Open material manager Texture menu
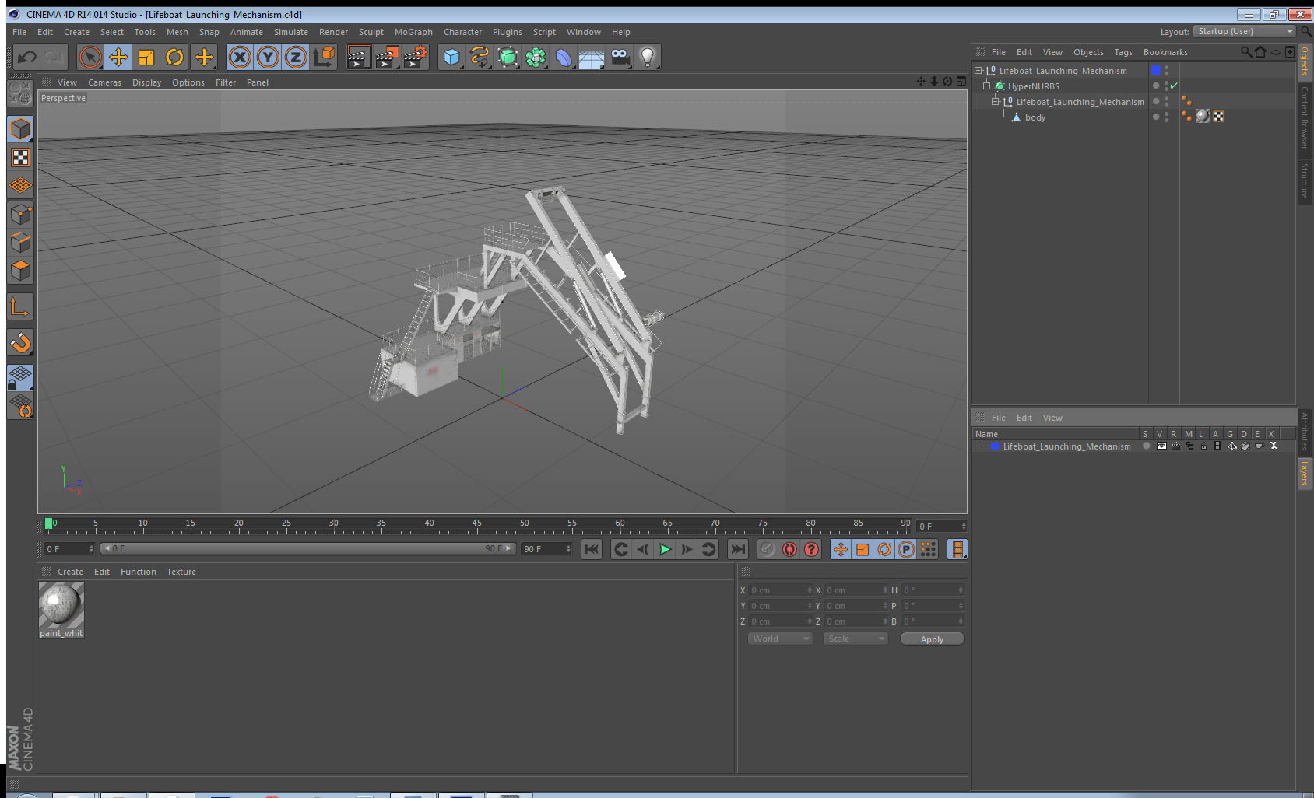 (181, 572)
